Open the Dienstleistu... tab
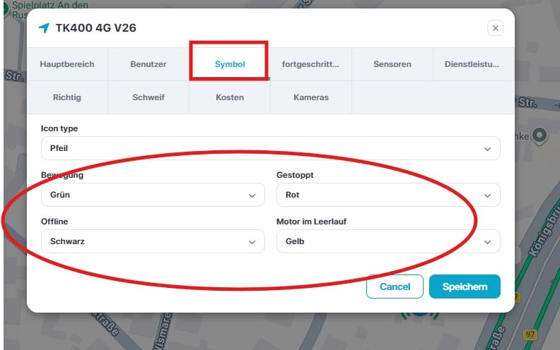Image resolution: width=560 pixels, height=350 pixels. point(472,64)
